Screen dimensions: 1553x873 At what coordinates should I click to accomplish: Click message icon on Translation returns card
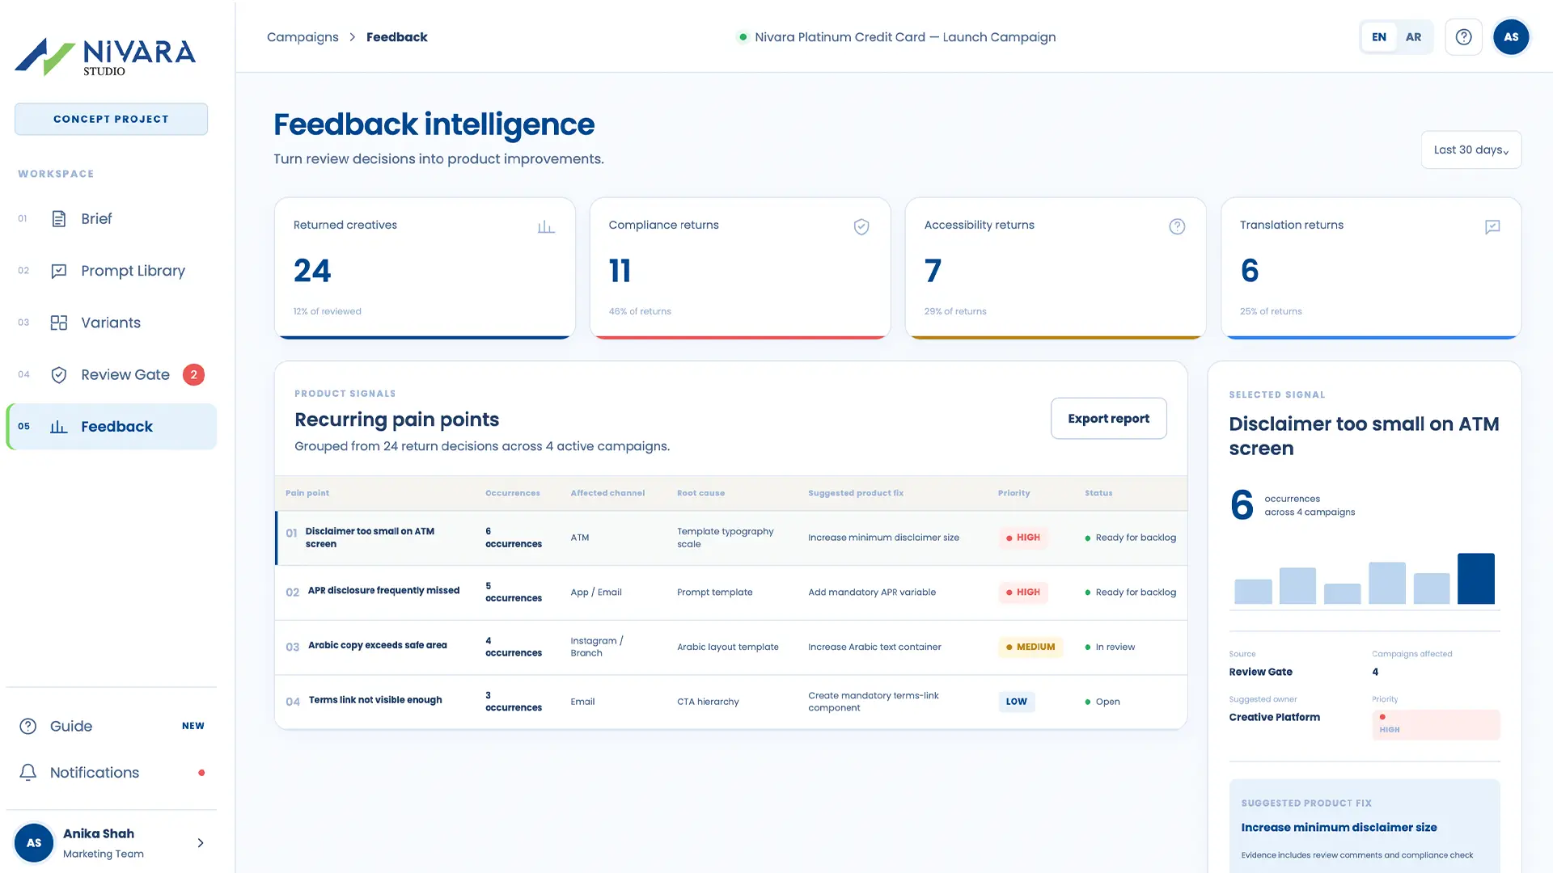click(x=1492, y=227)
